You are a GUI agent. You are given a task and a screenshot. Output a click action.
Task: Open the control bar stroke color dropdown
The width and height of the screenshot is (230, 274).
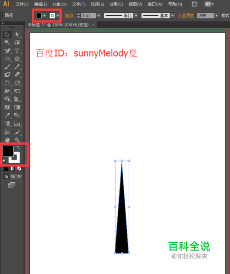coord(57,16)
